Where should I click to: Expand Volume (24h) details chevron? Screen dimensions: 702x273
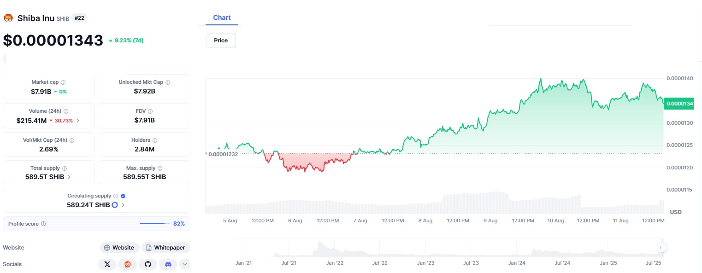pos(77,121)
